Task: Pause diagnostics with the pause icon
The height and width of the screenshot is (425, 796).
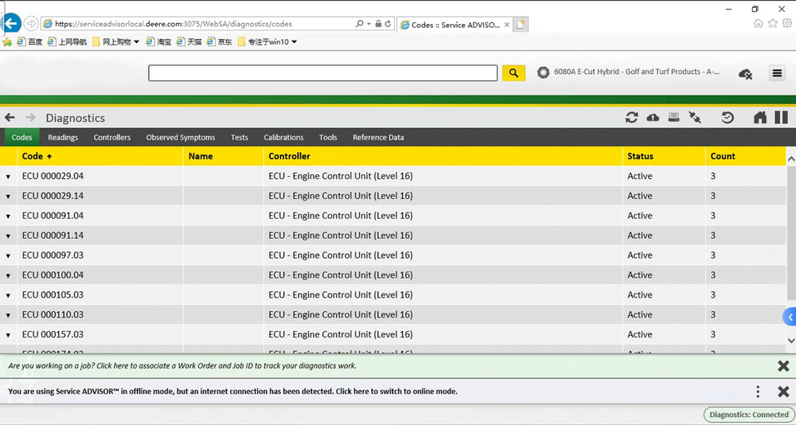Action: (781, 118)
